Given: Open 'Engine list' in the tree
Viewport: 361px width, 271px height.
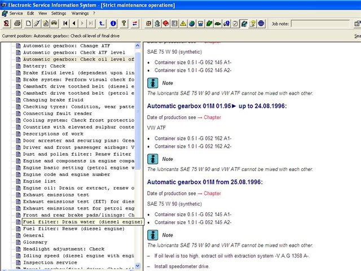Looking at the screenshot, I should click(x=39, y=181).
